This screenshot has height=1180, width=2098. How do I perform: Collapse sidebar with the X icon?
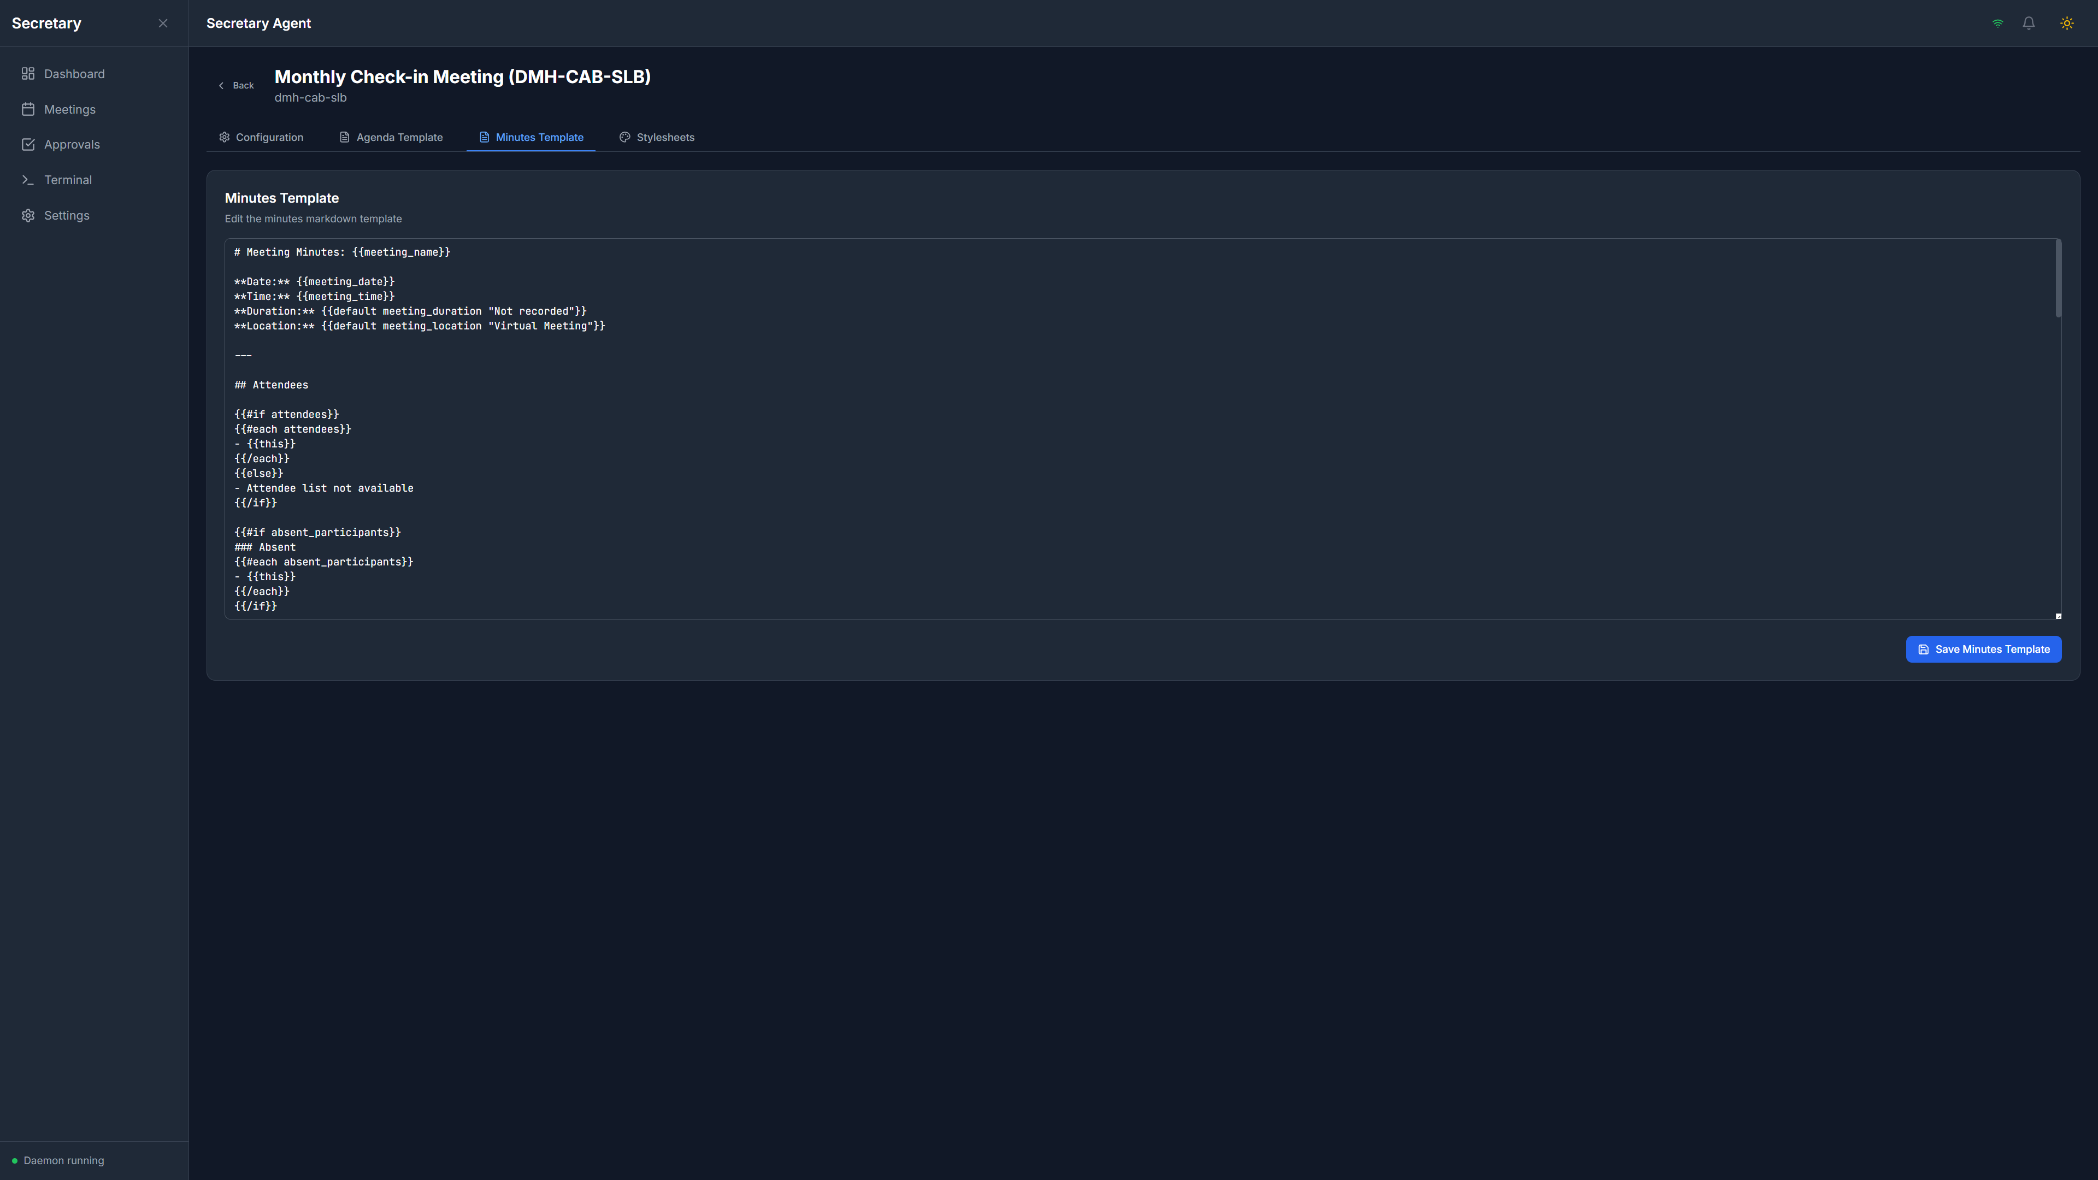click(163, 23)
